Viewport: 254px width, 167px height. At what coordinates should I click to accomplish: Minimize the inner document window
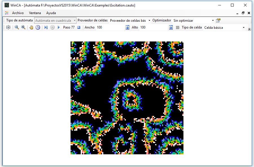[237, 13]
